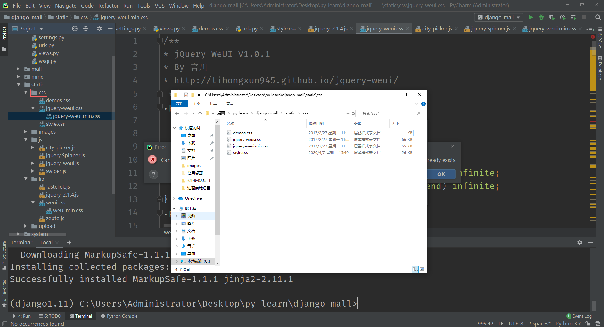Viewport: 604px width, 327px height.
Task: Go up one folder in Explorer
Action: click(x=200, y=113)
